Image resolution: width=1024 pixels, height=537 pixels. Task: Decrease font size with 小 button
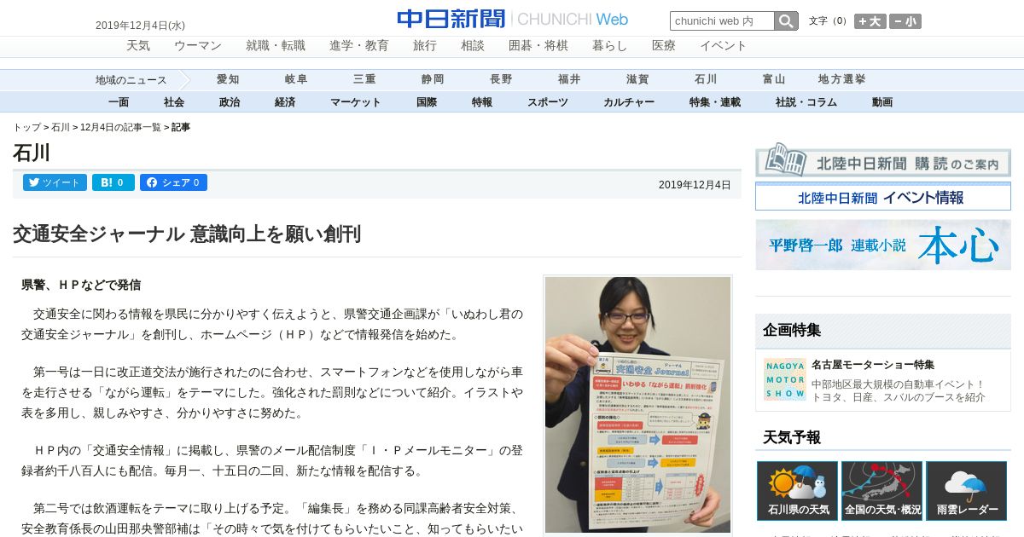point(905,21)
